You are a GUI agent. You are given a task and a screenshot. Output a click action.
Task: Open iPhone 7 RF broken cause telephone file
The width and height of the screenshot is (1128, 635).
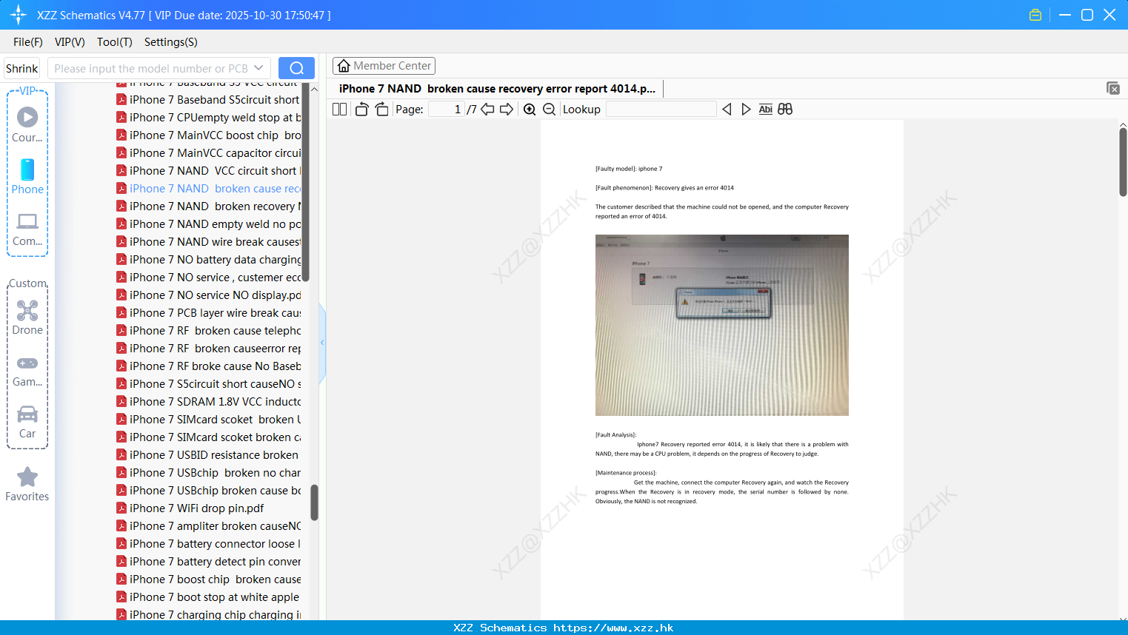(x=209, y=331)
